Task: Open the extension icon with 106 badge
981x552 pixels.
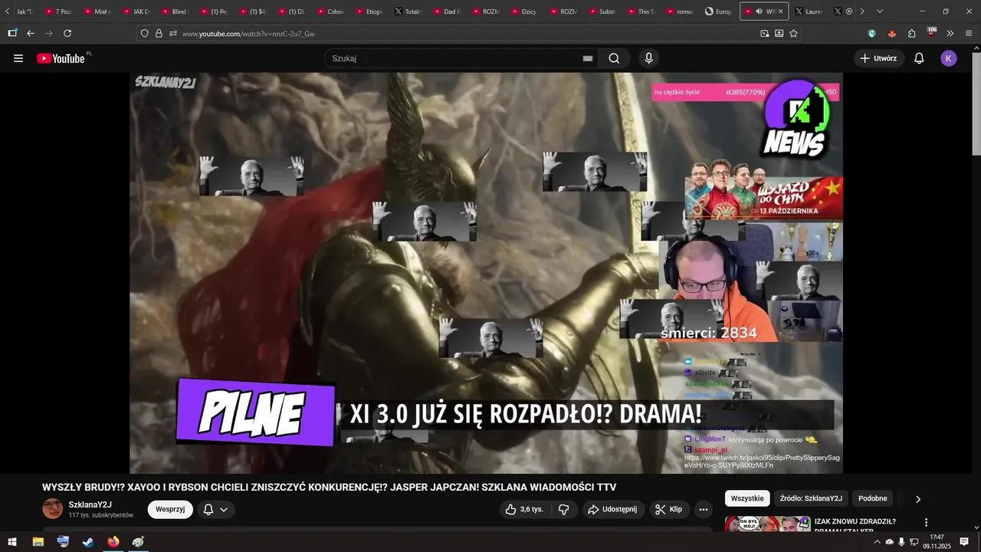Action: (931, 32)
